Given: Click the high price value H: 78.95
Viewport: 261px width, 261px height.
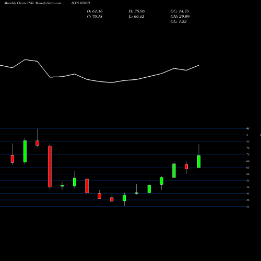Looking at the screenshot, I should pyautogui.click(x=137, y=11).
